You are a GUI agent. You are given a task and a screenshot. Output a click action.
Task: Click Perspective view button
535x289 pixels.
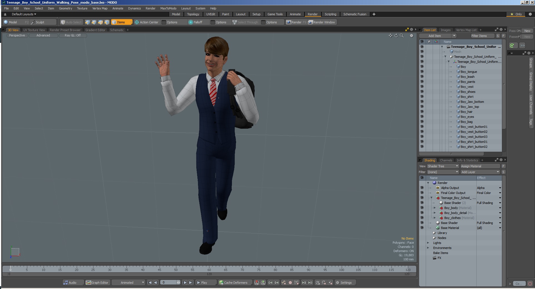(x=17, y=36)
